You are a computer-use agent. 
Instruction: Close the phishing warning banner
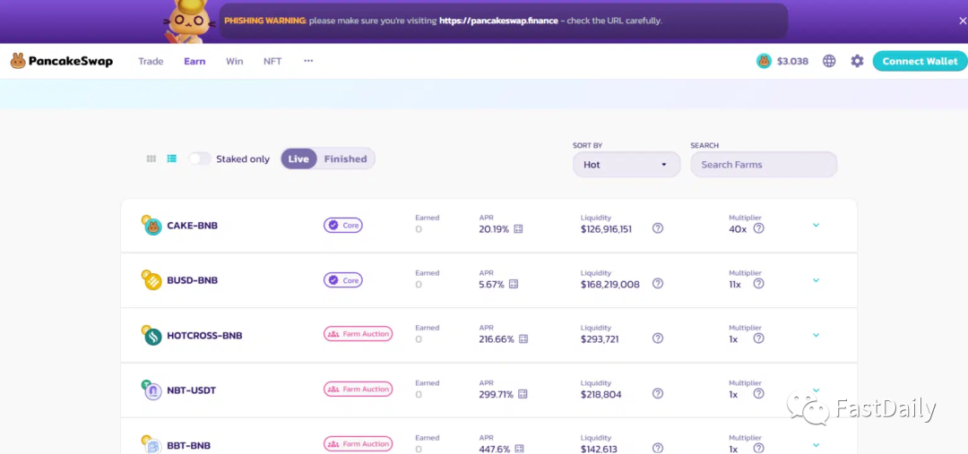[x=963, y=21]
